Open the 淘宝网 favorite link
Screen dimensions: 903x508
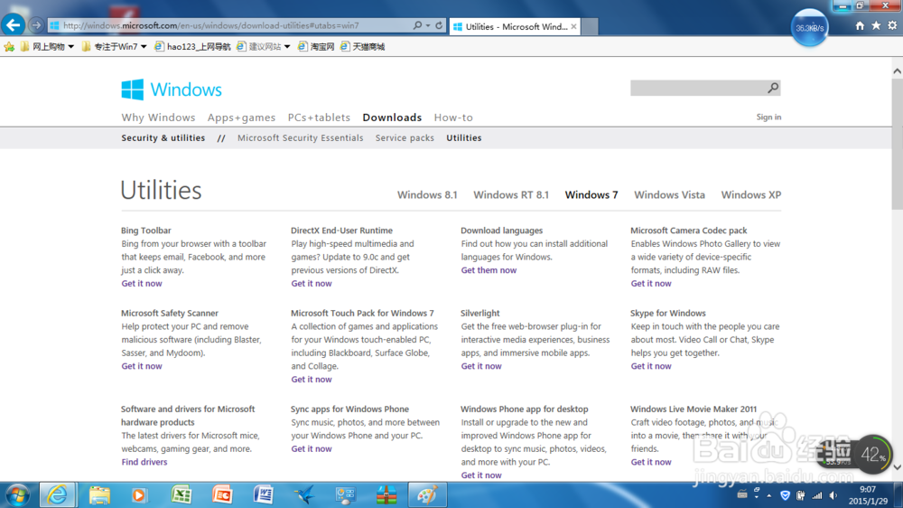tap(316, 47)
